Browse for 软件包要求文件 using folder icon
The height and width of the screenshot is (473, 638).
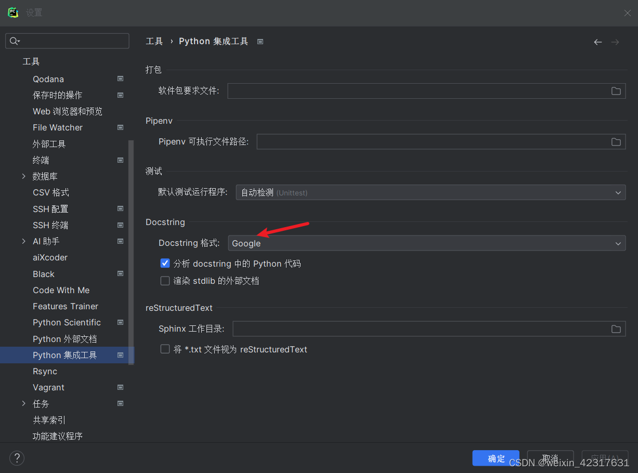[616, 91]
